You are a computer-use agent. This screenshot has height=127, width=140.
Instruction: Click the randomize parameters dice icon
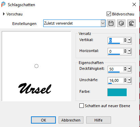click(x=121, y=23)
